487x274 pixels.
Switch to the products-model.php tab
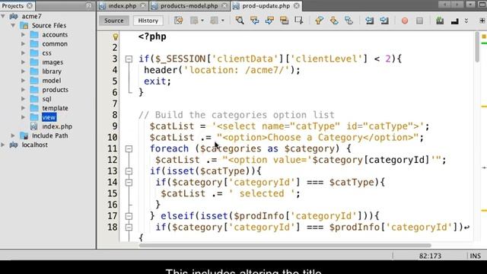point(189,5)
